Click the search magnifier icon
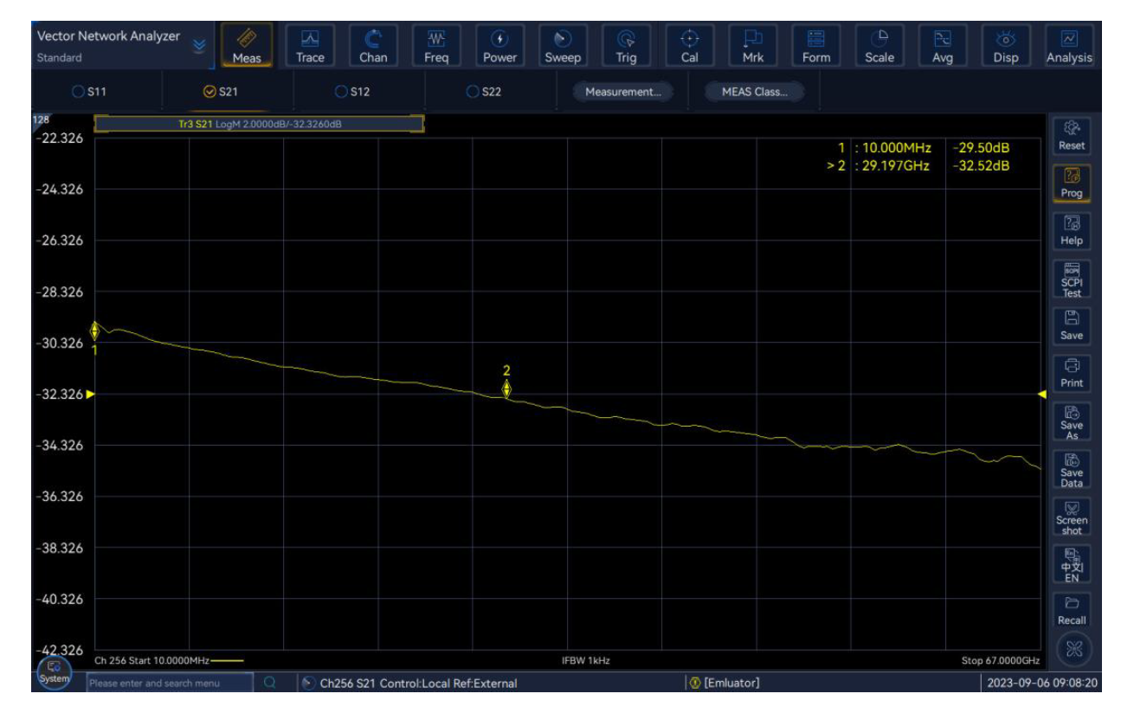 tap(269, 683)
